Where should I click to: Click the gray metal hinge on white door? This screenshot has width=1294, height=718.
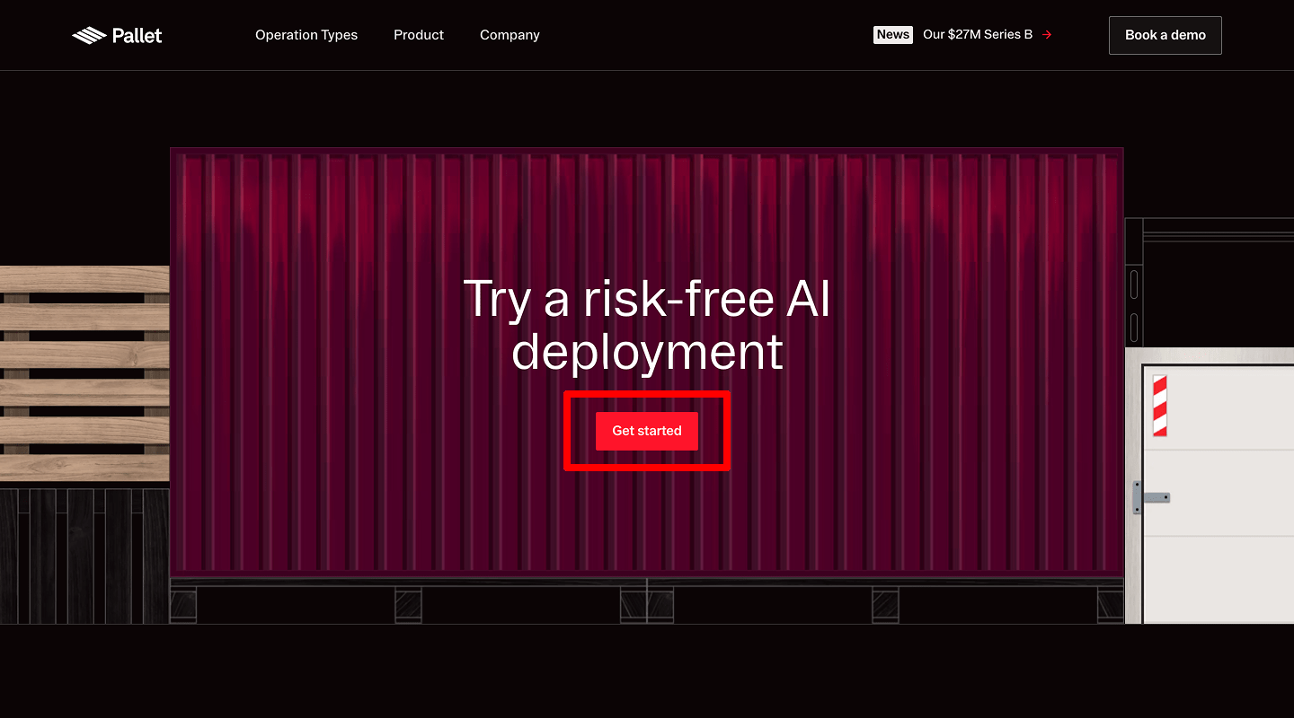click(x=1149, y=497)
